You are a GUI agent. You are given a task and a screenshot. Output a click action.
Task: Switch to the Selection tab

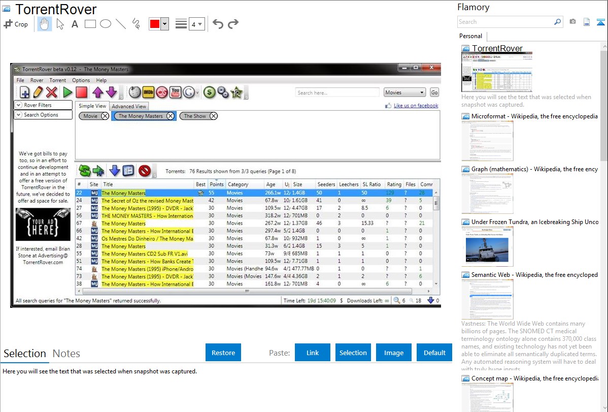[25, 354]
